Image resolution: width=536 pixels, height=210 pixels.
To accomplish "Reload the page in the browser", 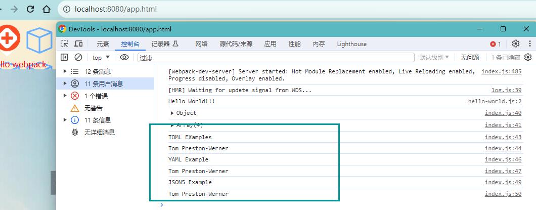I will tap(30, 9).
